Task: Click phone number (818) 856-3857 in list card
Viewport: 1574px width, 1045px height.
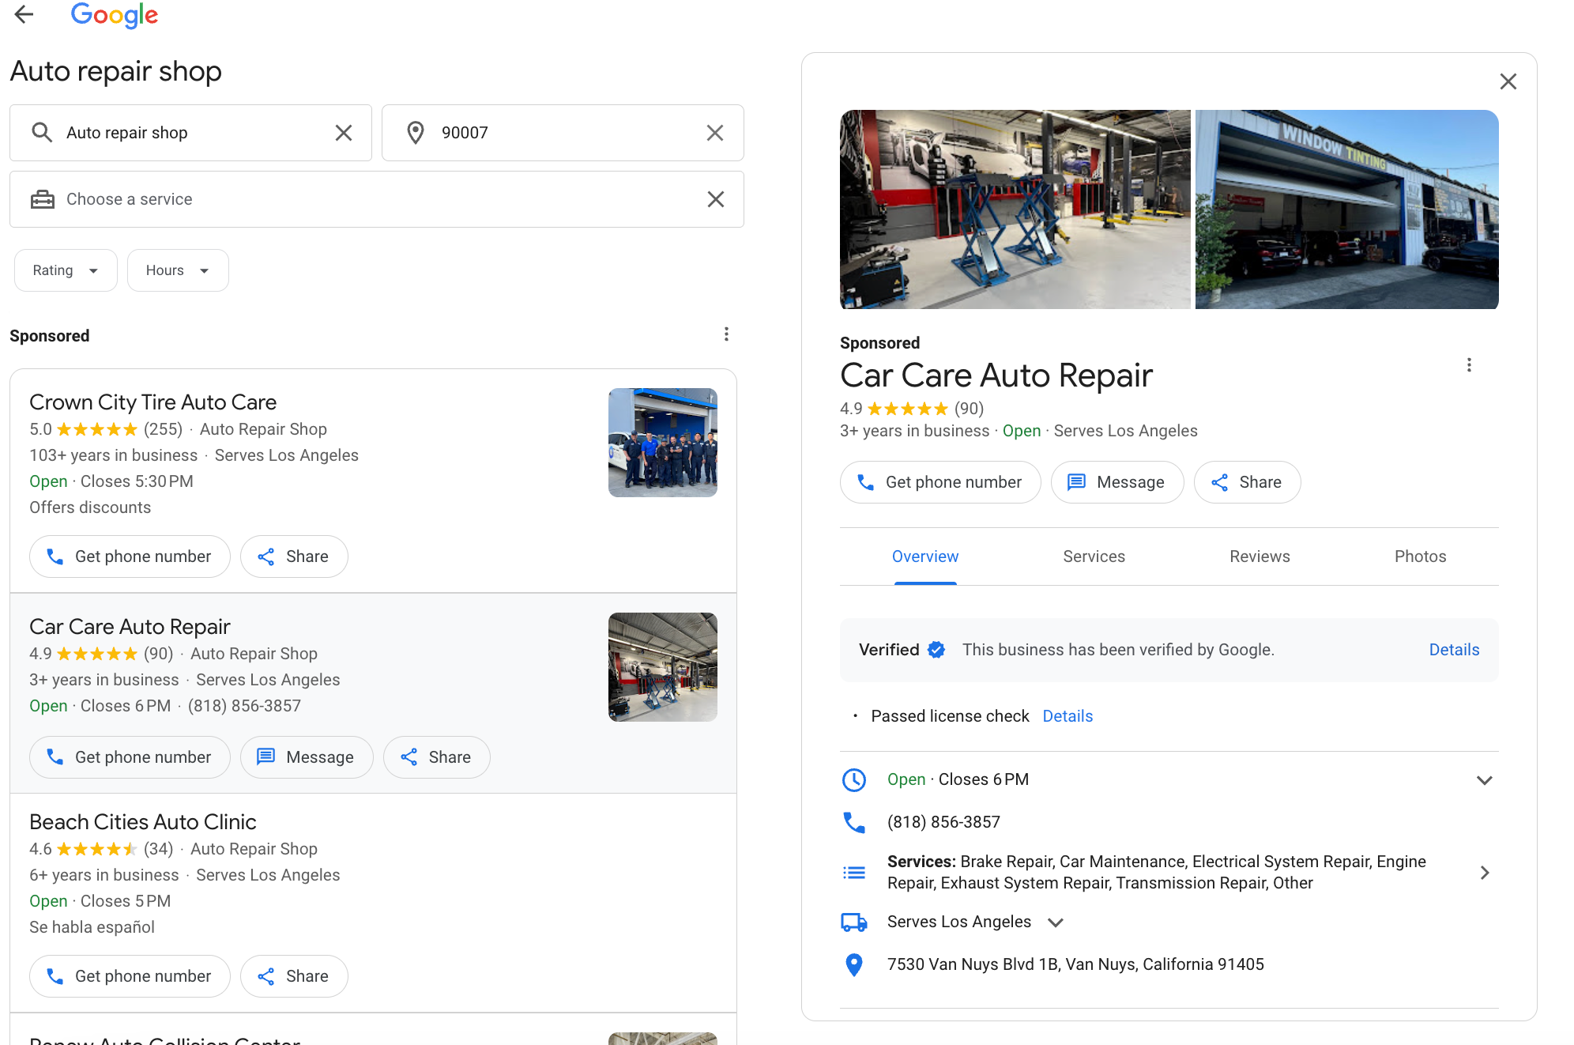Action: (x=244, y=706)
